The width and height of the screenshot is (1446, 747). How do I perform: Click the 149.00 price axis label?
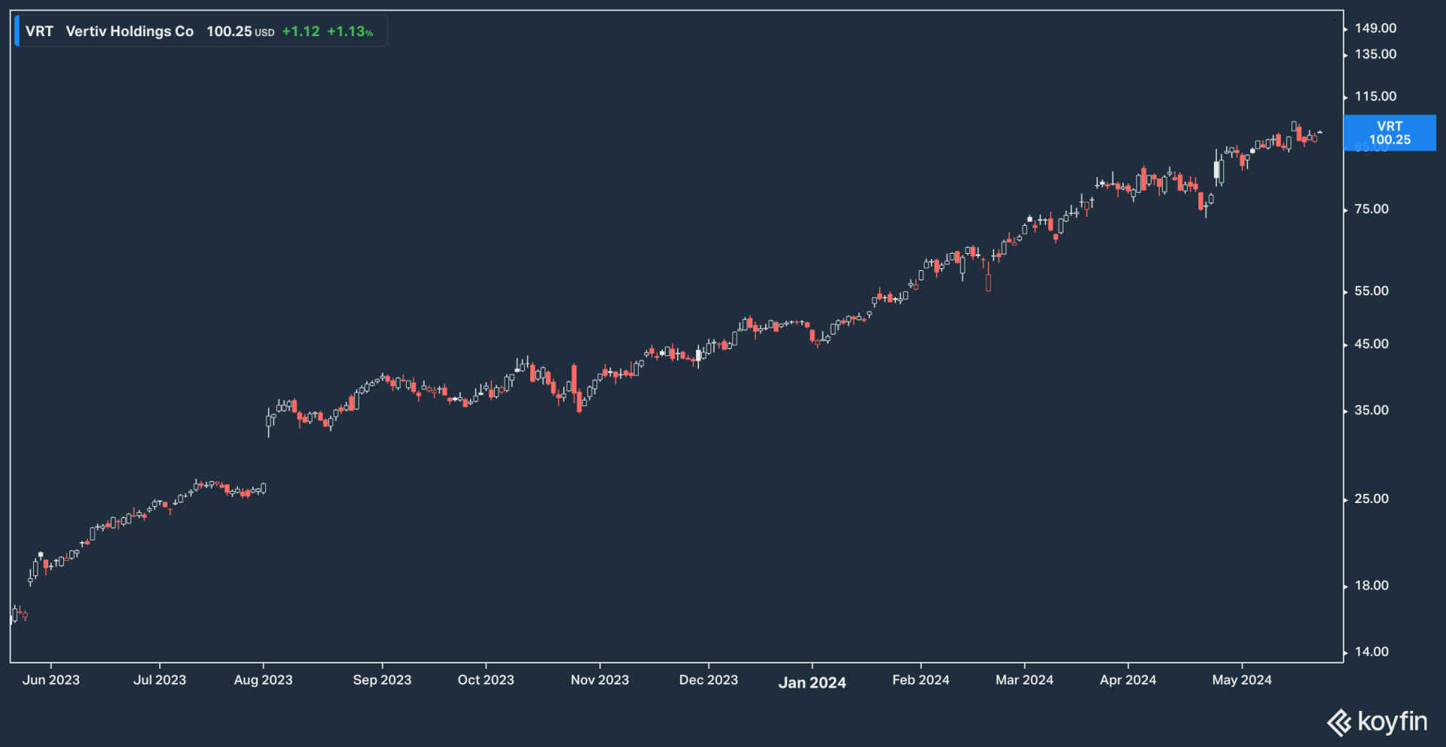click(1375, 29)
